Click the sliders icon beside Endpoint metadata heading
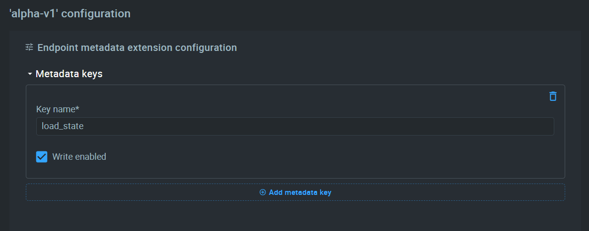 (x=29, y=47)
